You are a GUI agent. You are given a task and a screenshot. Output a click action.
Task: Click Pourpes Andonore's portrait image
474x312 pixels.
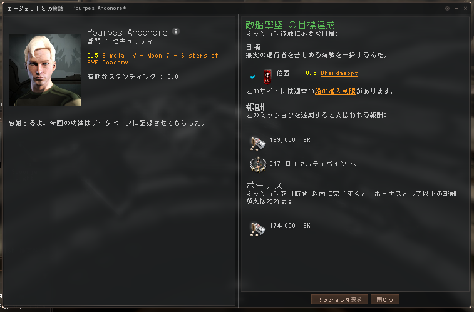tap(44, 69)
